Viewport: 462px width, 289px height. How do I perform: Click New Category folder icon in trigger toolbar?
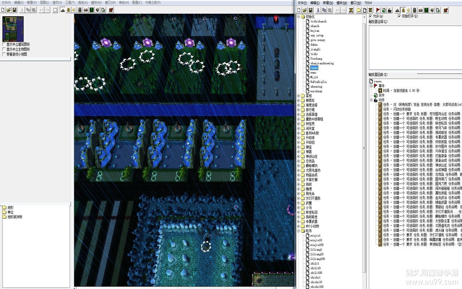[x=359, y=10]
